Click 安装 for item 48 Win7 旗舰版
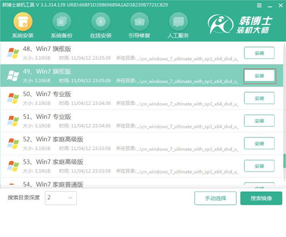Screen dimensions: 286x237 coord(259,53)
